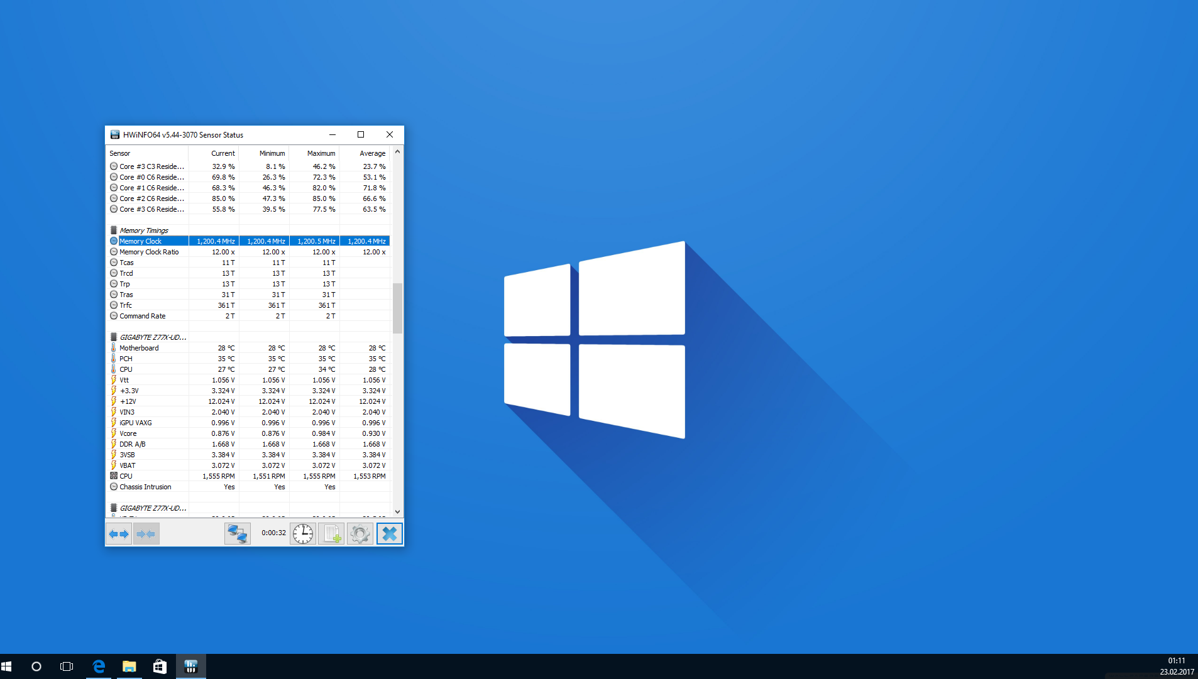Screen dimensions: 1198x679
Task: Select Core #2 C6 Residency row
Action: pyautogui.click(x=248, y=198)
